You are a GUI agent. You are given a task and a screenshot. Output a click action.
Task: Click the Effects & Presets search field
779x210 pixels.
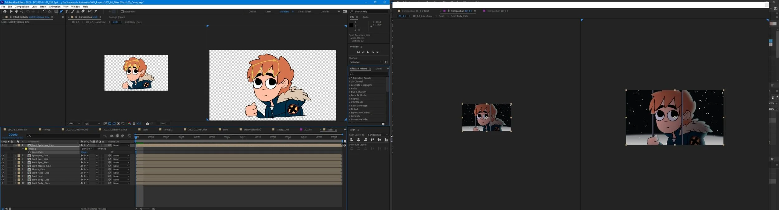pos(368,74)
